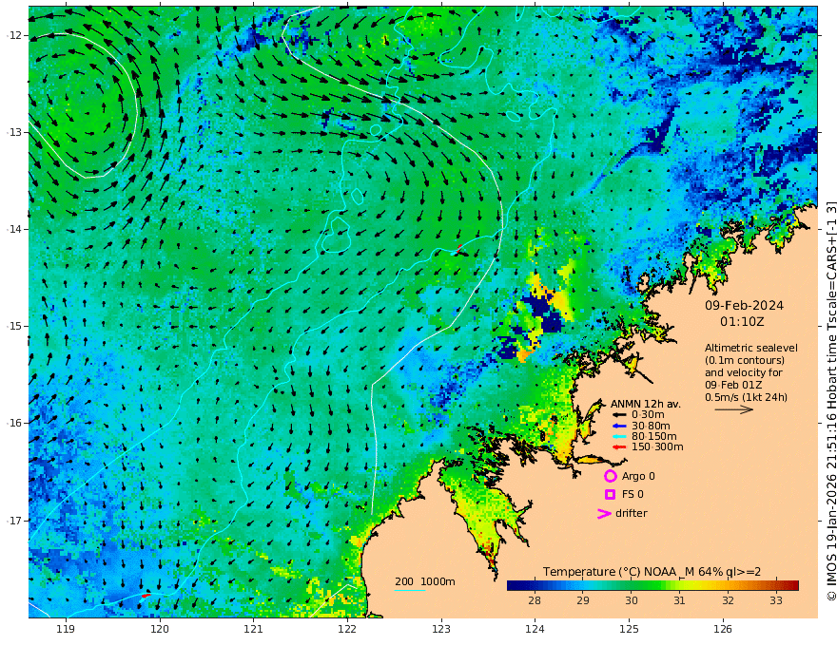Click the blue 30-80m arrow legend symbol
837x646 pixels.
click(619, 426)
